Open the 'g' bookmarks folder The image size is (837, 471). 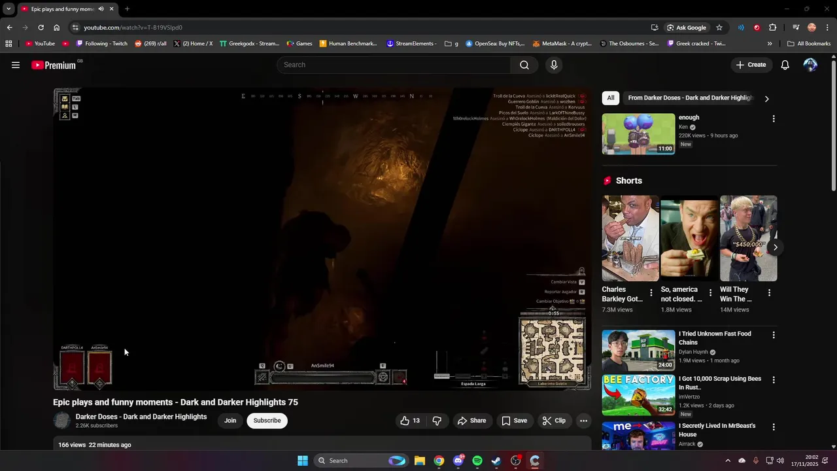tap(451, 44)
